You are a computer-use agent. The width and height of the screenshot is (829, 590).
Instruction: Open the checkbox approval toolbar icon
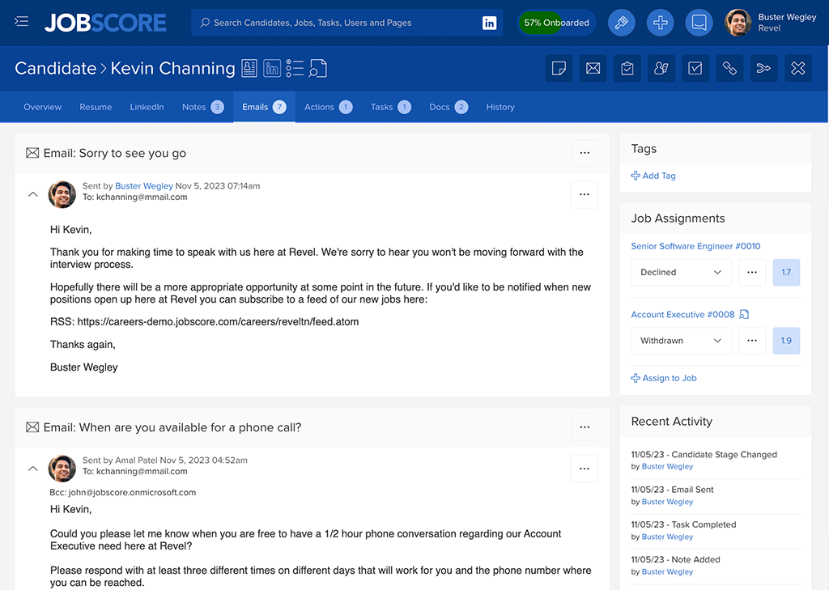tap(695, 68)
